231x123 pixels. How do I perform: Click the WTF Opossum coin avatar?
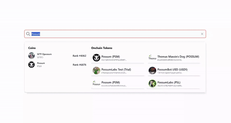tap(31, 56)
